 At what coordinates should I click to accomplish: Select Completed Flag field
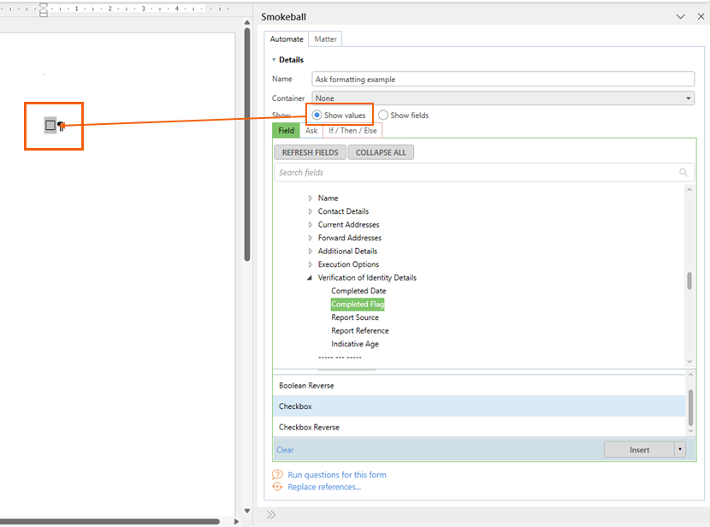358,305
